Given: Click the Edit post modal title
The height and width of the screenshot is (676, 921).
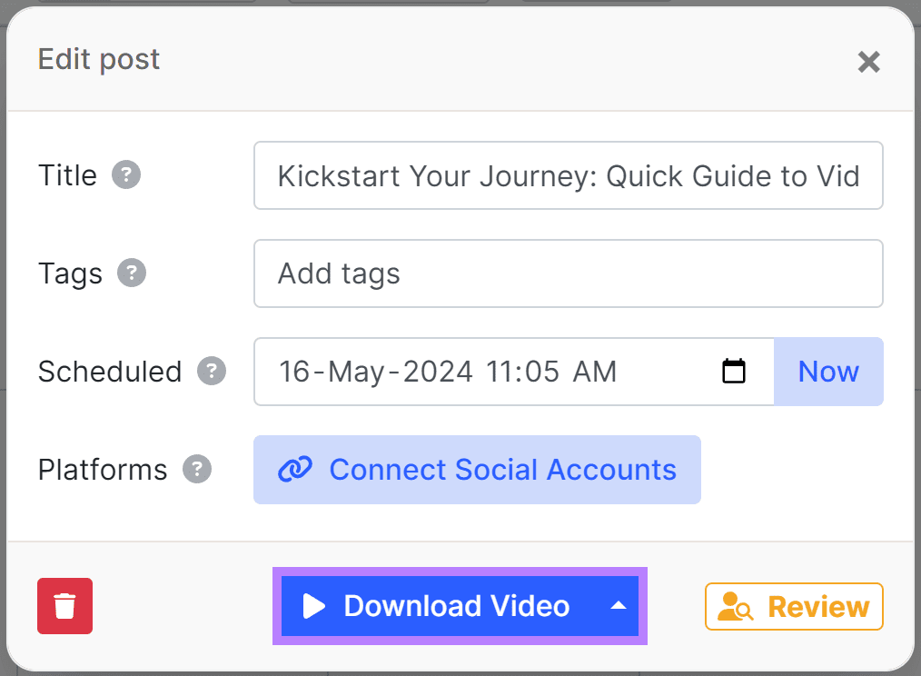Looking at the screenshot, I should click(x=98, y=59).
